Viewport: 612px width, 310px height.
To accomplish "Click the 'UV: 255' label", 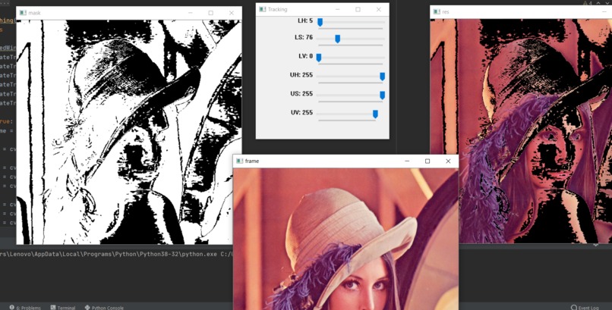I will coord(301,112).
